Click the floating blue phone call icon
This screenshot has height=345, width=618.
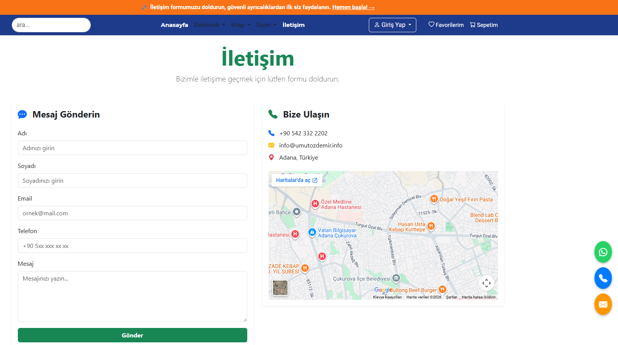603,278
